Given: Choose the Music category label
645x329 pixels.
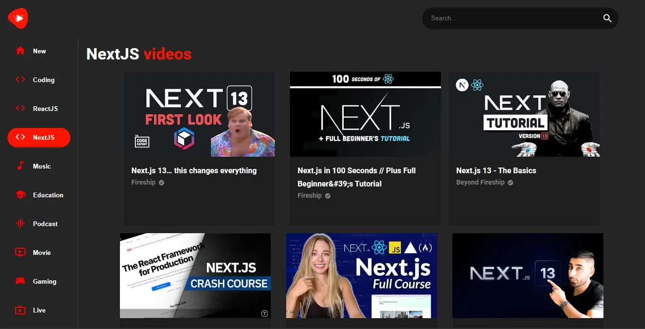Looking at the screenshot, I should click(x=42, y=166).
